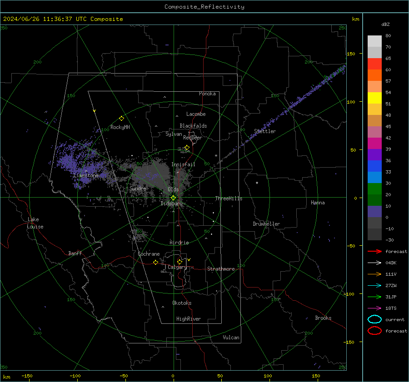The image size is (409, 382).
Task: Click the Calgary city label
Action: click(x=177, y=267)
